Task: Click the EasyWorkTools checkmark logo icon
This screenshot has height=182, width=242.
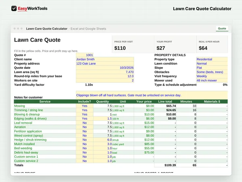Action: (14, 8)
